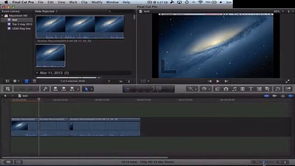Screen dimensions: 295x166
Task: Toggle solo for selected timeline clips
Action: [x=283, y=96]
